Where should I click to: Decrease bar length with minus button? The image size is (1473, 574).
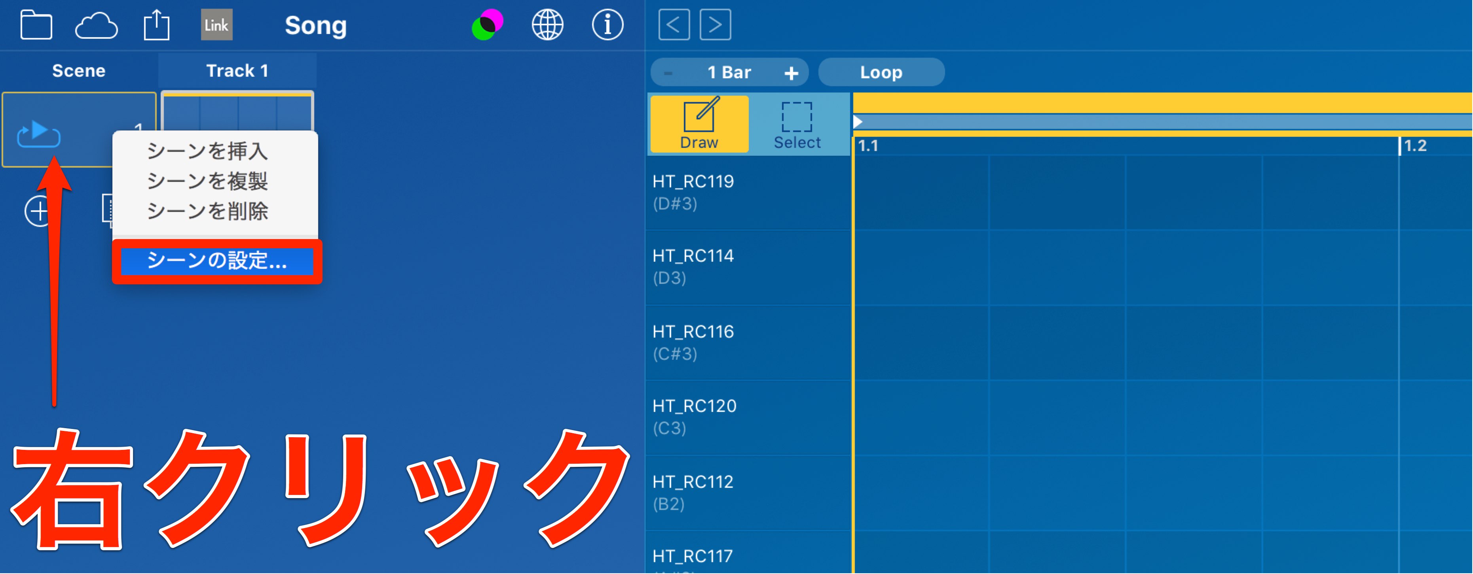(668, 72)
